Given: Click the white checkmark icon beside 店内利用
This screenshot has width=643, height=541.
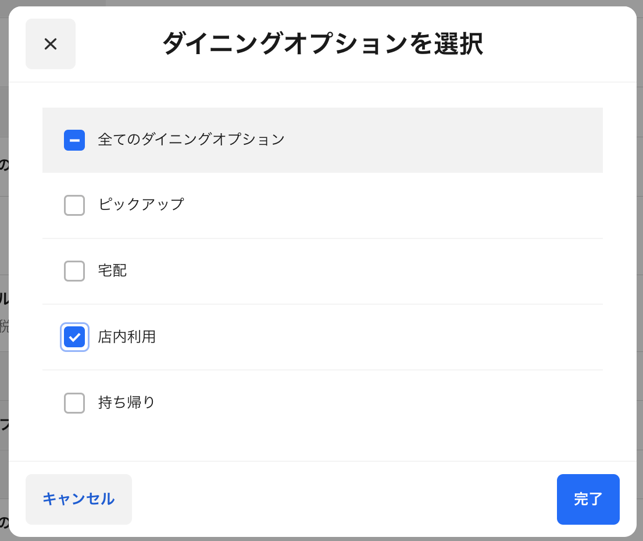Looking at the screenshot, I should (x=74, y=337).
